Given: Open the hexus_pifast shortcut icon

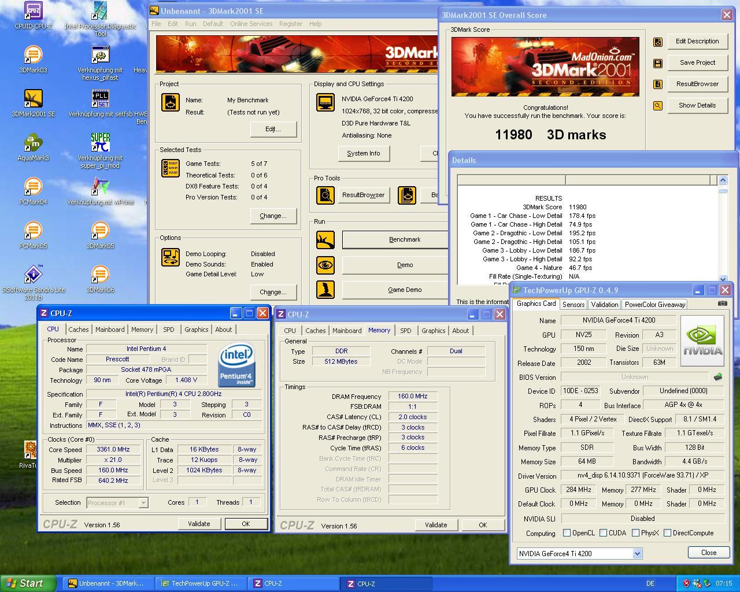Looking at the screenshot, I should coord(100,55).
